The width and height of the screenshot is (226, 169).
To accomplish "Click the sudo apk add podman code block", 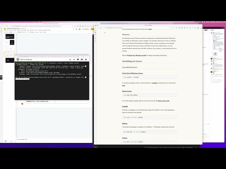I will coord(149,95).
